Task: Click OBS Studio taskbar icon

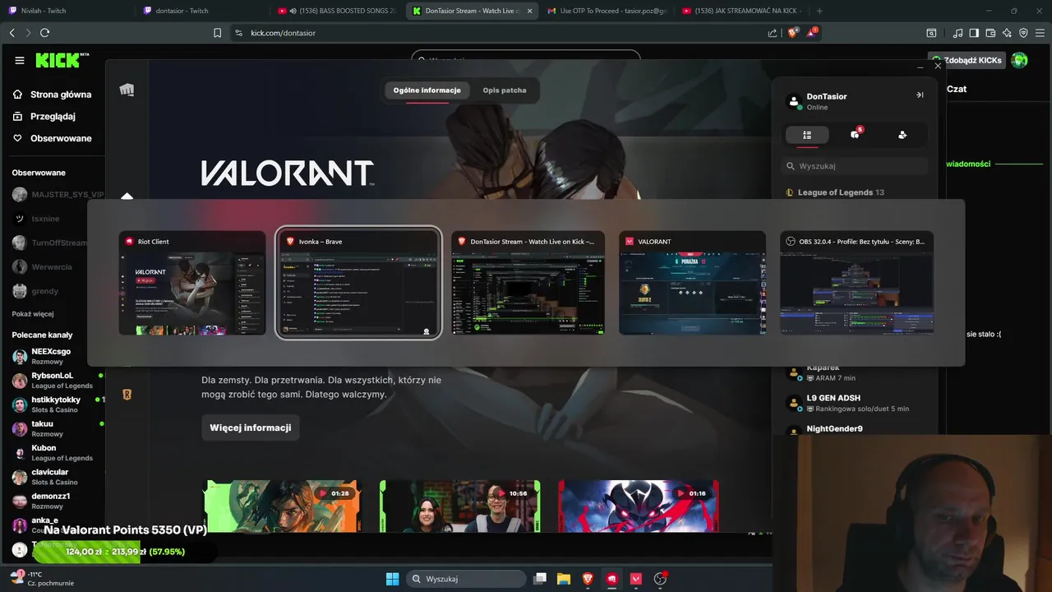Action: [660, 579]
